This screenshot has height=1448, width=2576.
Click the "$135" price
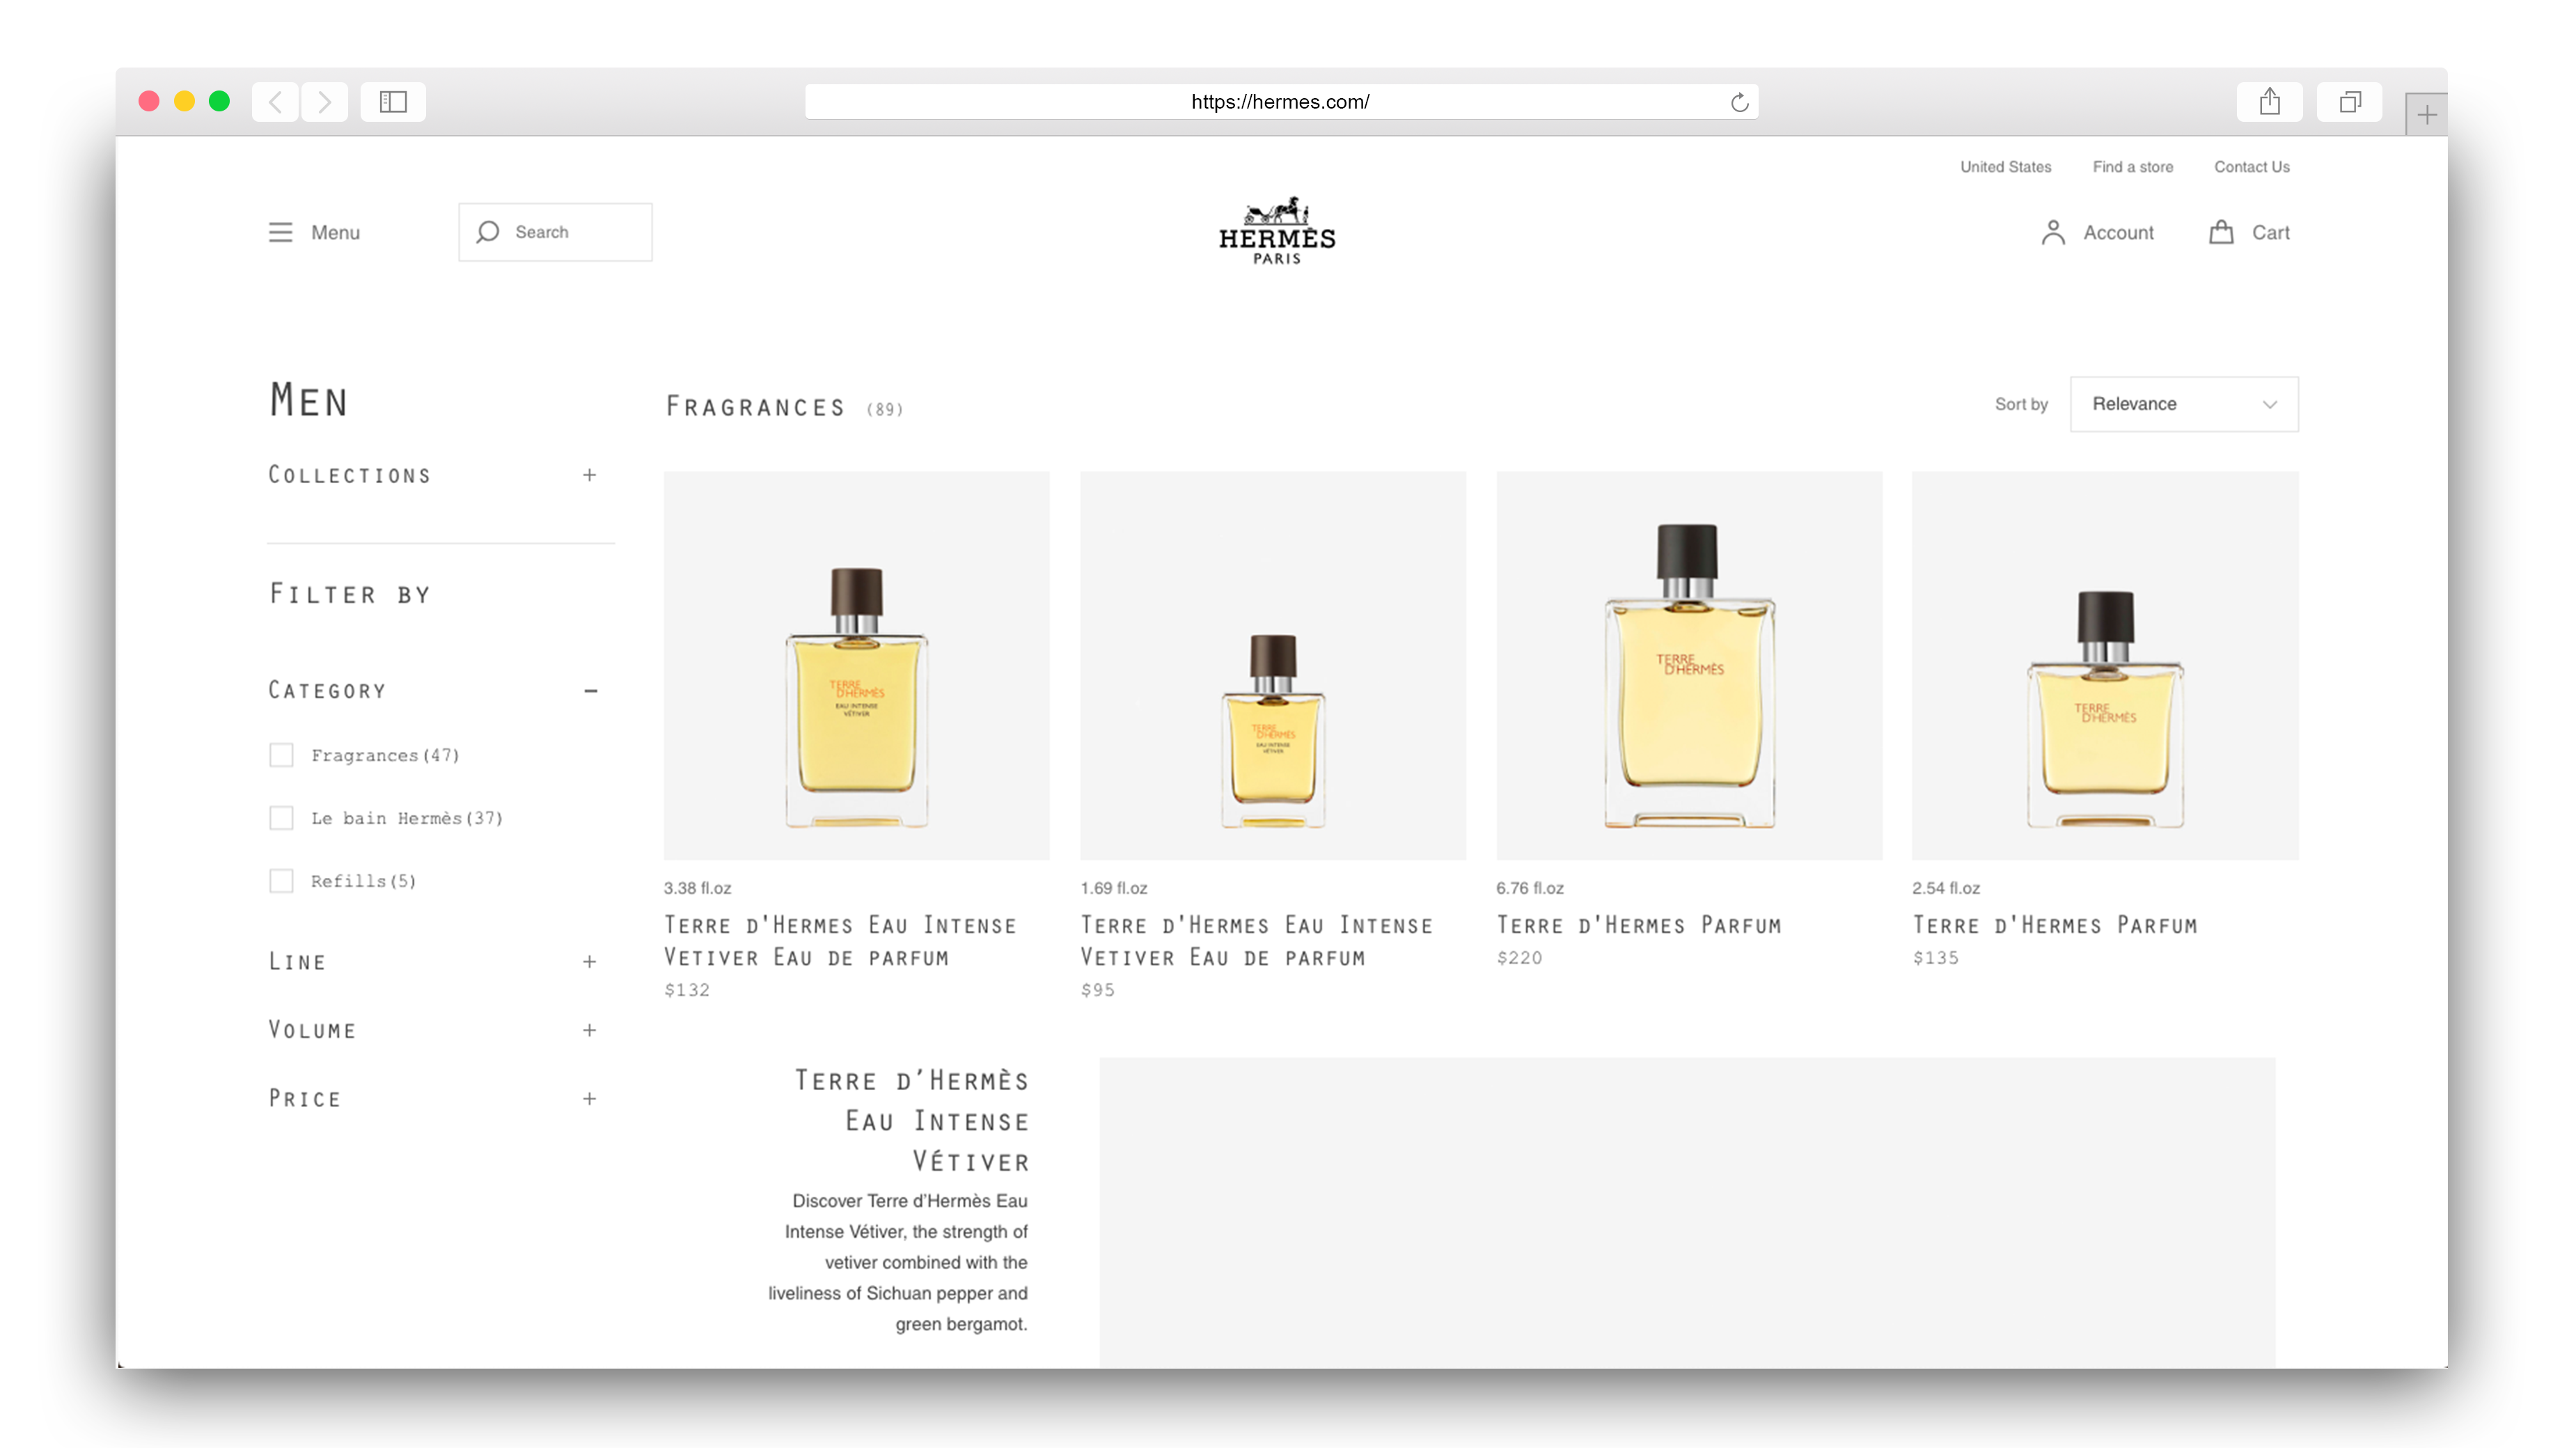coord(1935,958)
